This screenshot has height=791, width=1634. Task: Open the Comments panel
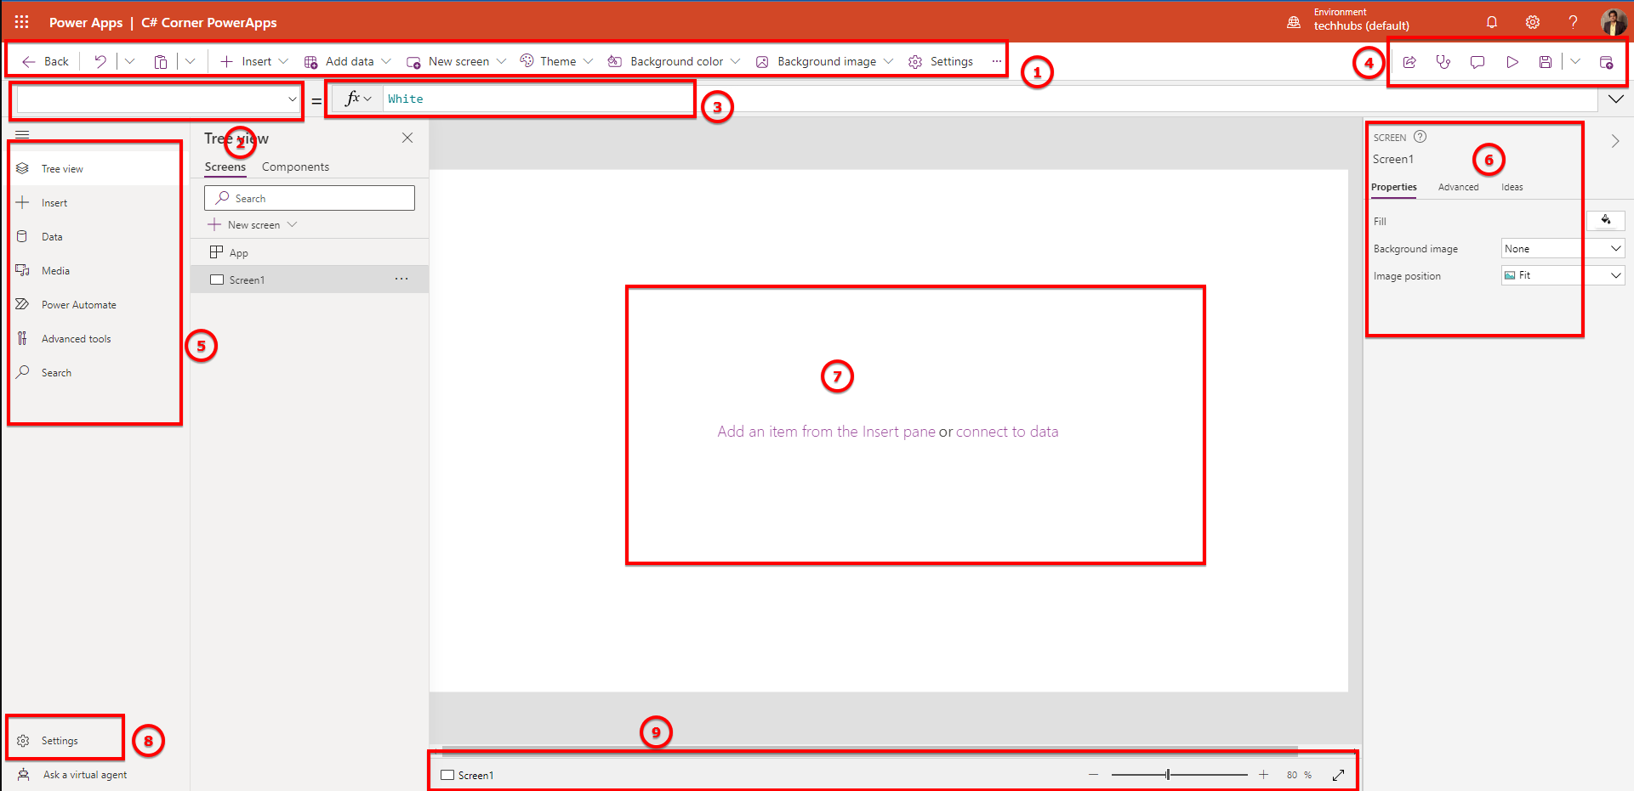pos(1477,61)
